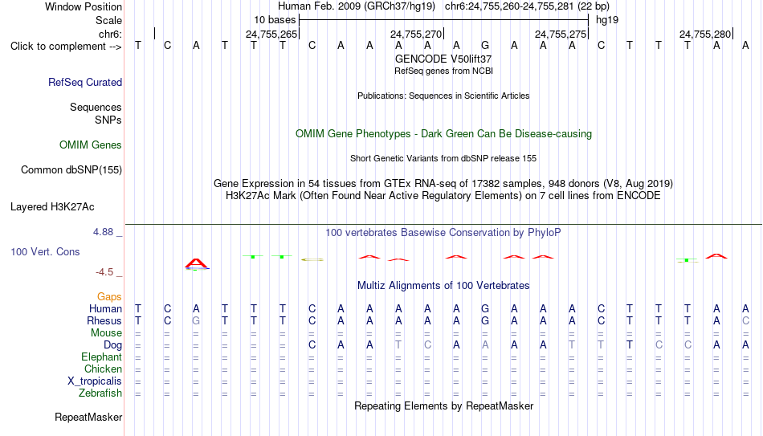The image size is (763, 436).
Task: Select the Mouse alignment row label
Action: pos(107,333)
